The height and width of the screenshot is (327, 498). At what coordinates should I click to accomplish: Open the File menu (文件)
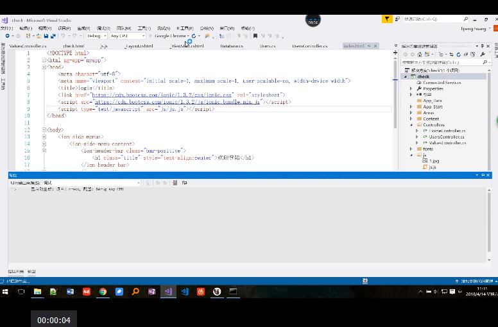(6, 28)
